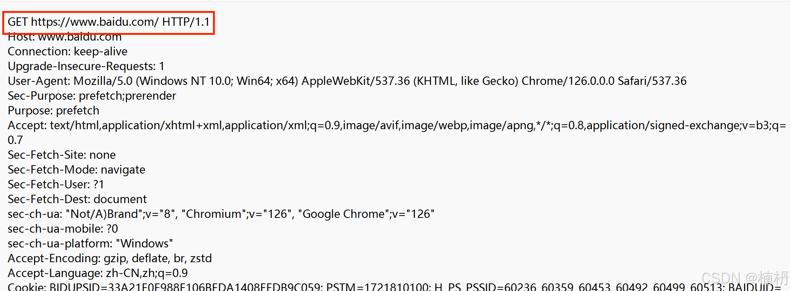
Task: Click the Sec-Fetch-Dest: document line
Action: [x=77, y=199]
